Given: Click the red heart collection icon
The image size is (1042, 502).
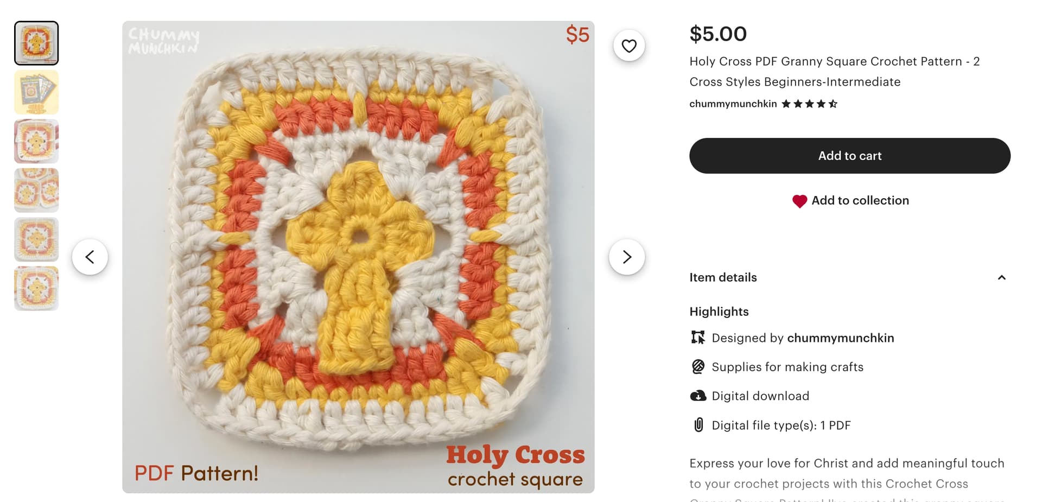Looking at the screenshot, I should coord(799,201).
